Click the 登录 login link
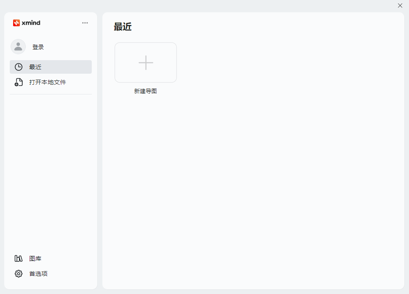The image size is (409, 294). pos(38,47)
